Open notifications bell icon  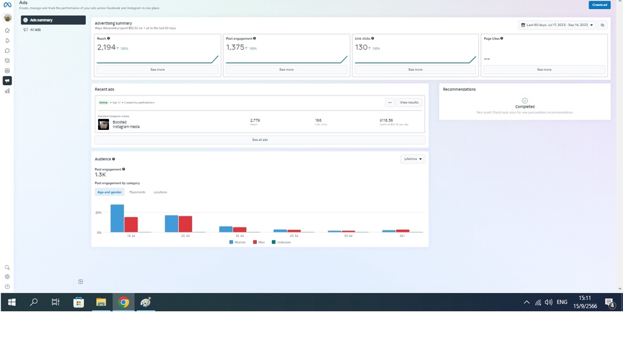tap(7, 40)
